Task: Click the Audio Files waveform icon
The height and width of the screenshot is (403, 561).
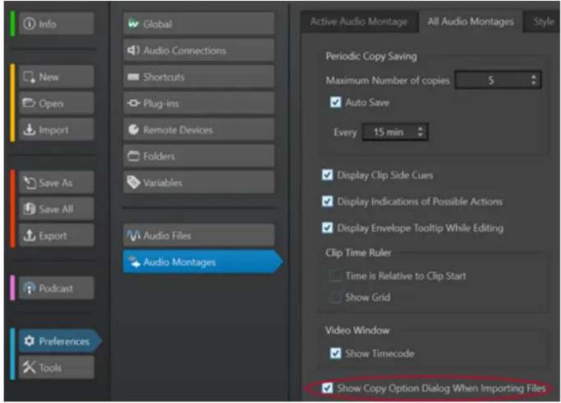Action: pos(133,235)
